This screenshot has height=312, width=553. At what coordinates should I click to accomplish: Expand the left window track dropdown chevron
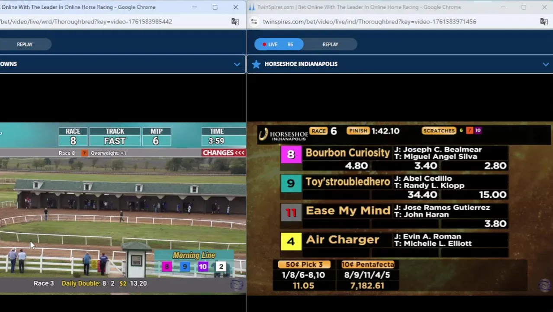[237, 64]
